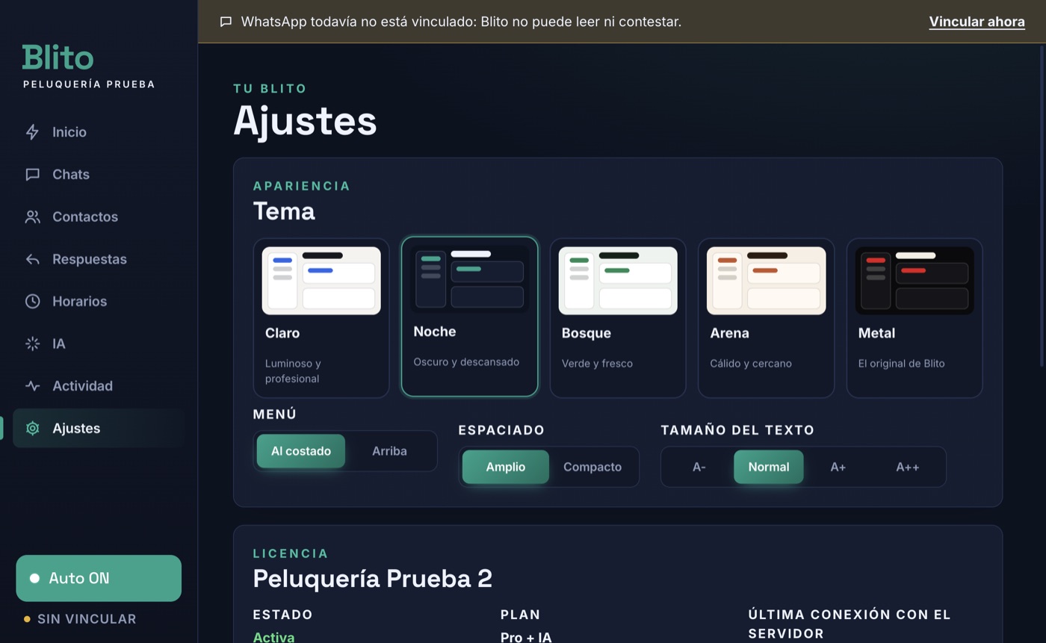Set menu position to Al costado
Image resolution: width=1046 pixels, height=643 pixels.
pyautogui.click(x=301, y=451)
